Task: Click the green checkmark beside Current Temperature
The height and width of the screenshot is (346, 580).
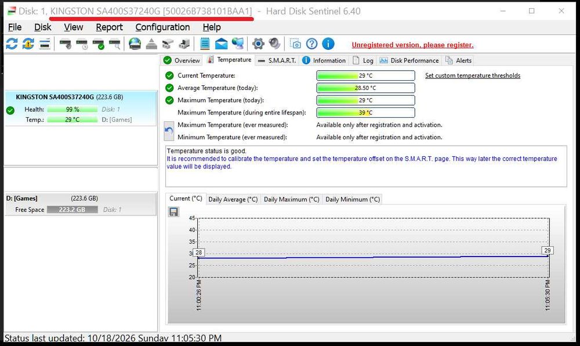Action: pyautogui.click(x=169, y=75)
